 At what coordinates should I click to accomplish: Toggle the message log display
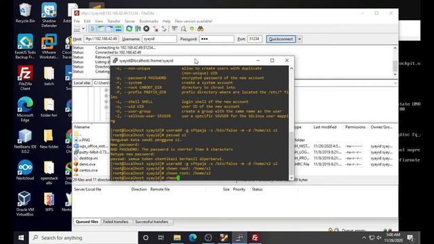pos(92,28)
